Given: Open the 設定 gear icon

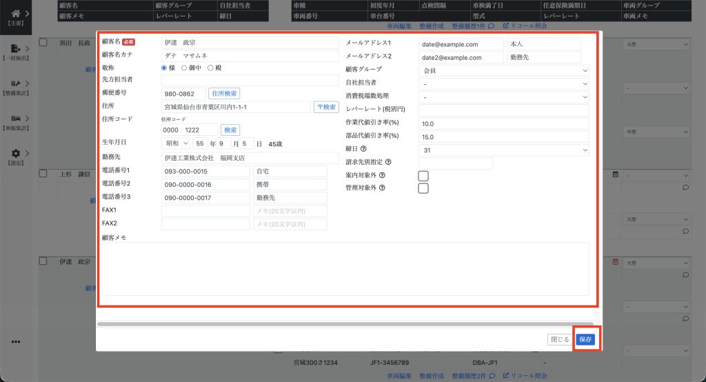Looking at the screenshot, I should pyautogui.click(x=15, y=154).
